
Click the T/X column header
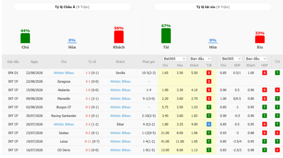coord(277,62)
